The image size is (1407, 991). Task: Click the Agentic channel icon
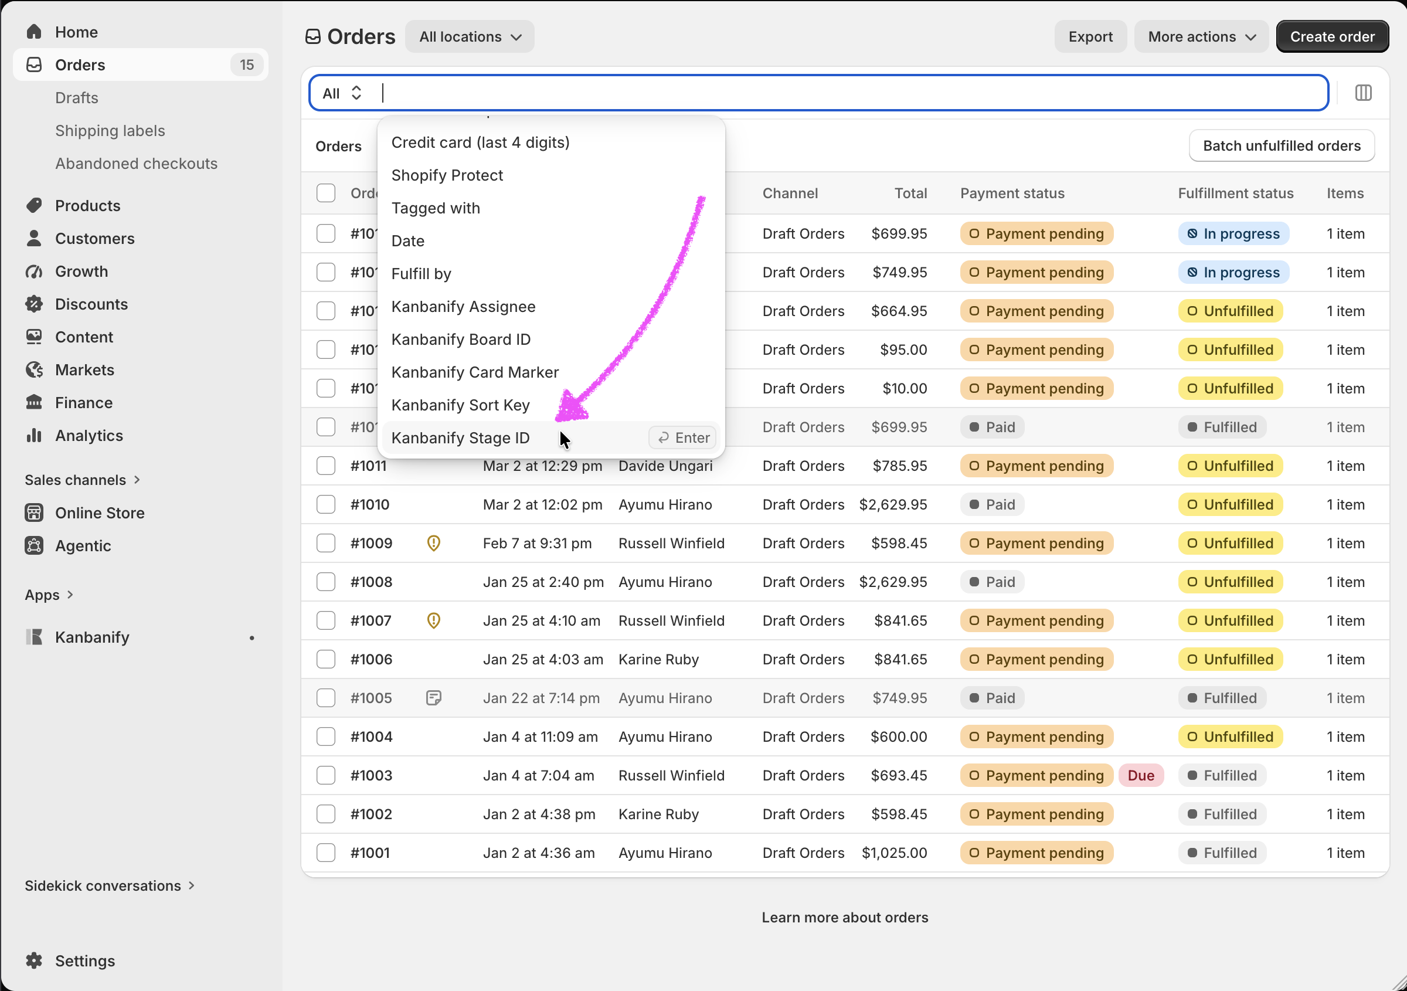point(35,545)
